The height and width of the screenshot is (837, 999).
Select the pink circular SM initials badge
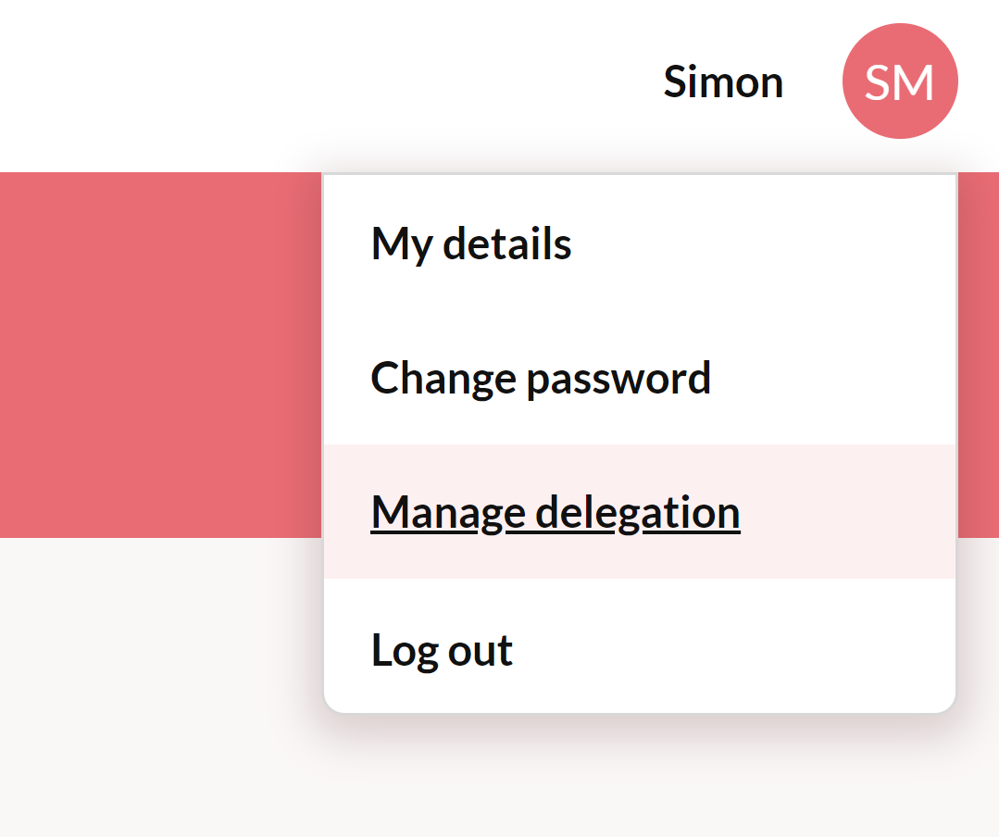[x=899, y=81]
